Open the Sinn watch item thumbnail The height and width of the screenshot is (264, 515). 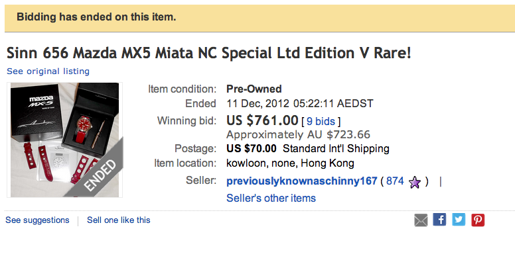click(x=64, y=140)
